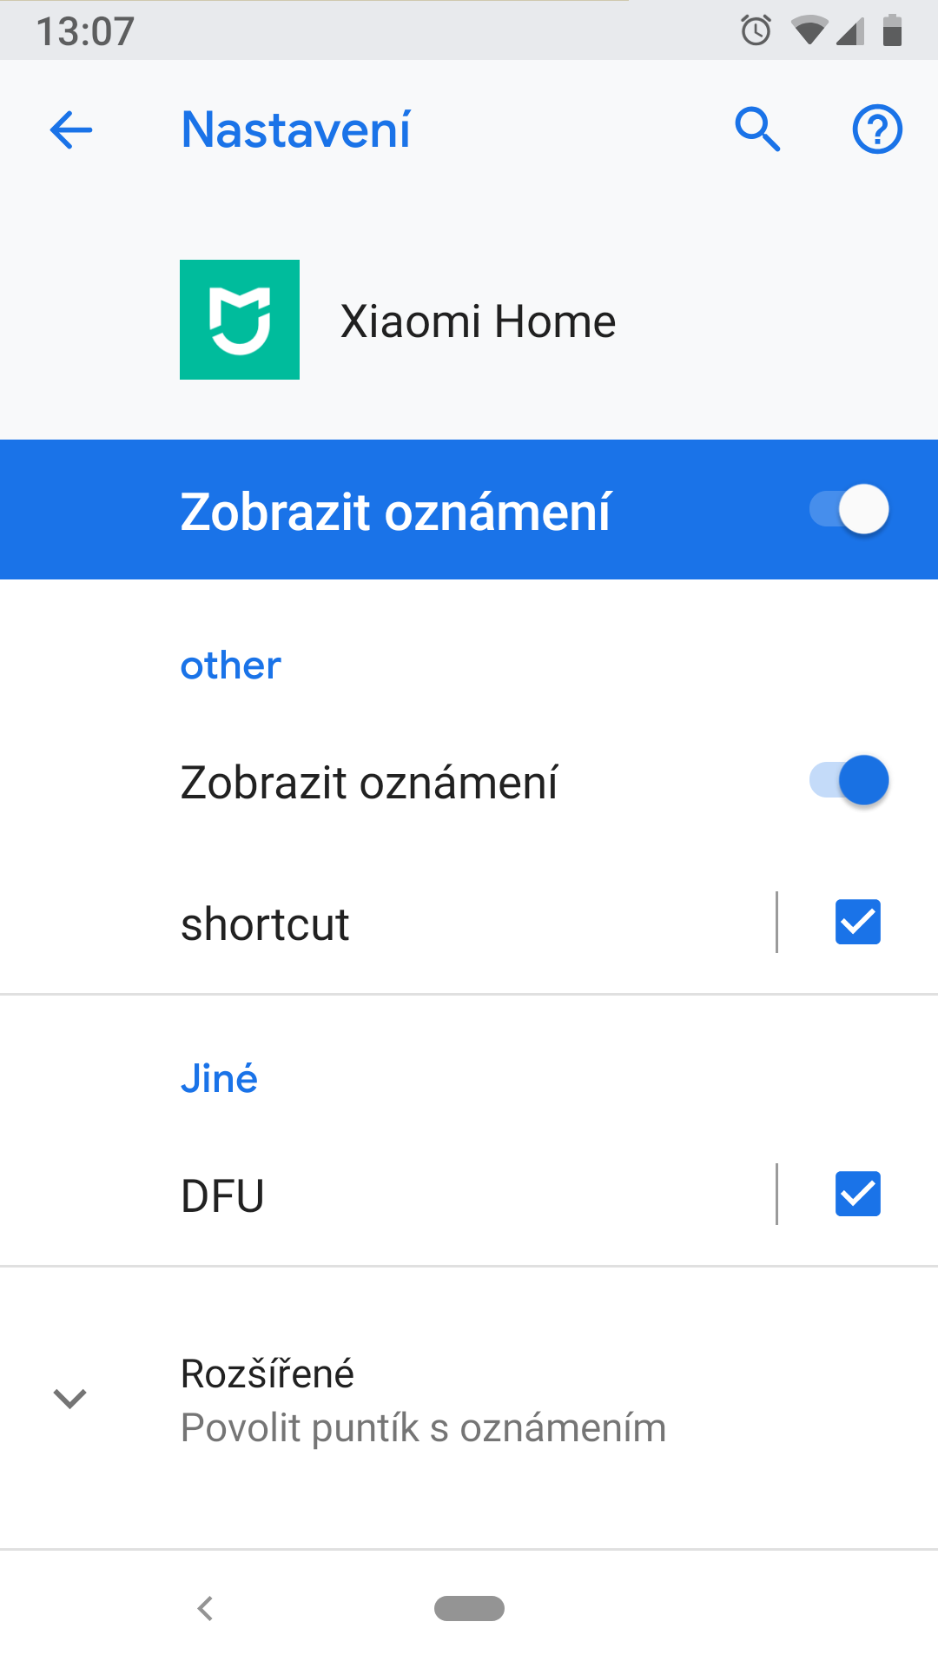Viewport: 938px width, 1668px height.
Task: Open help via the question mark icon
Action: [x=877, y=129]
